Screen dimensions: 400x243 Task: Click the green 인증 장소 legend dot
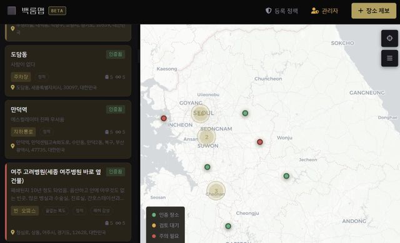[154, 215]
